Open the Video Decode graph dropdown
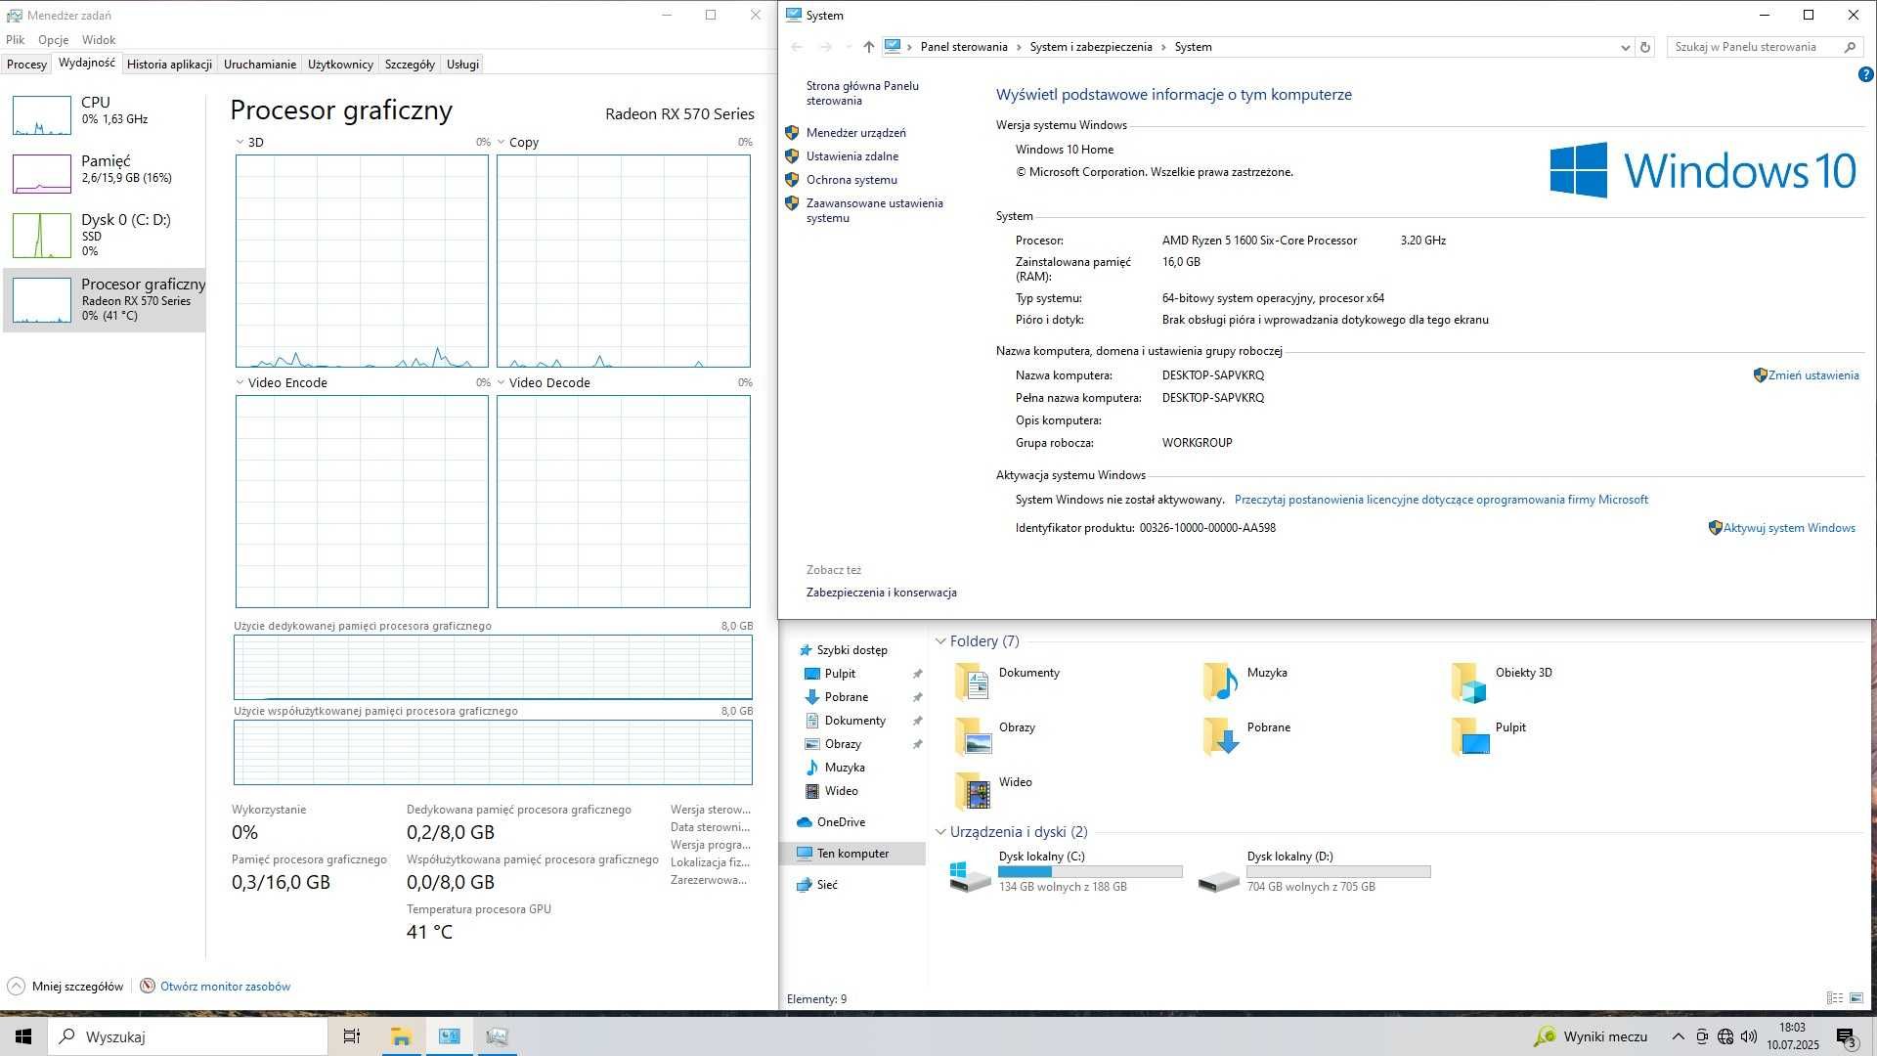Screen dimensions: 1877x1056 pyautogui.click(x=502, y=382)
